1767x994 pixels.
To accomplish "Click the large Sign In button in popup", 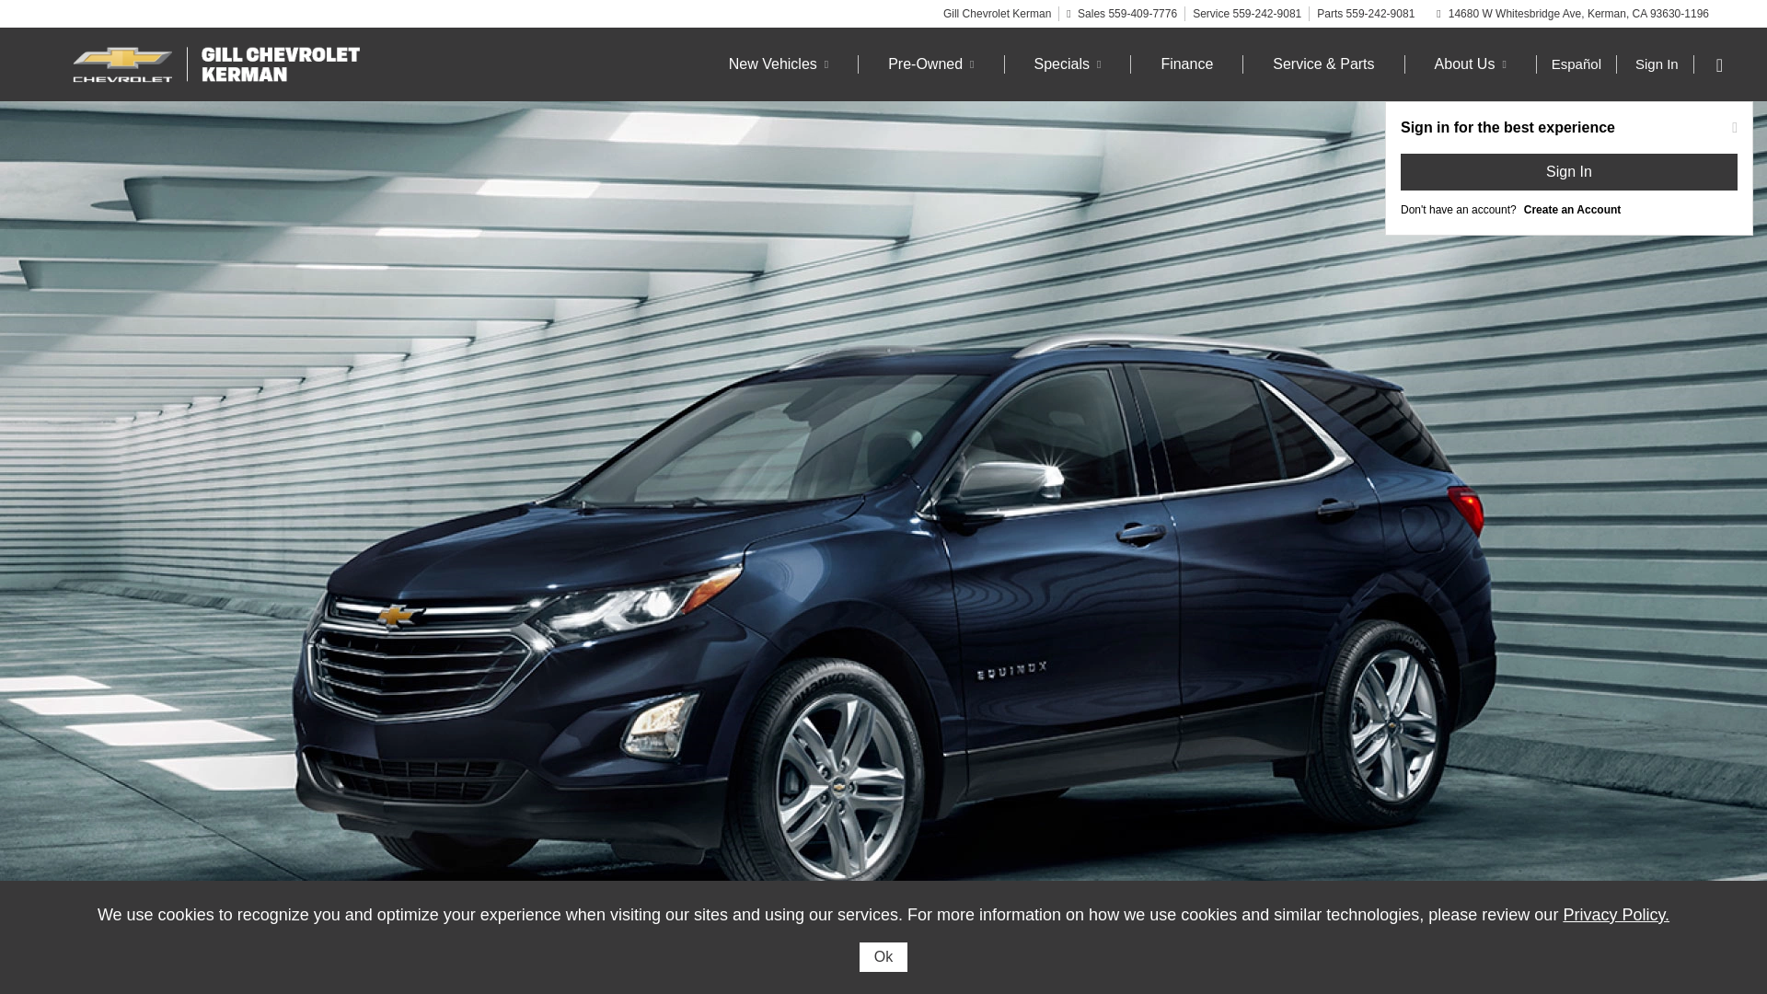I will point(1568,172).
